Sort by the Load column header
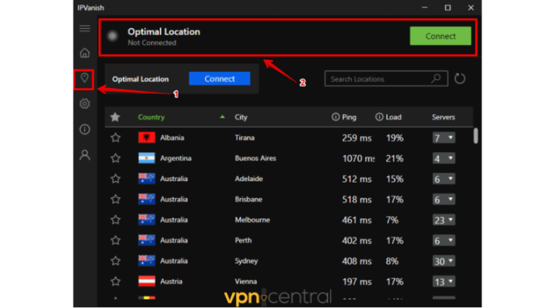Screen dimensions: 555x308 coord(393,117)
